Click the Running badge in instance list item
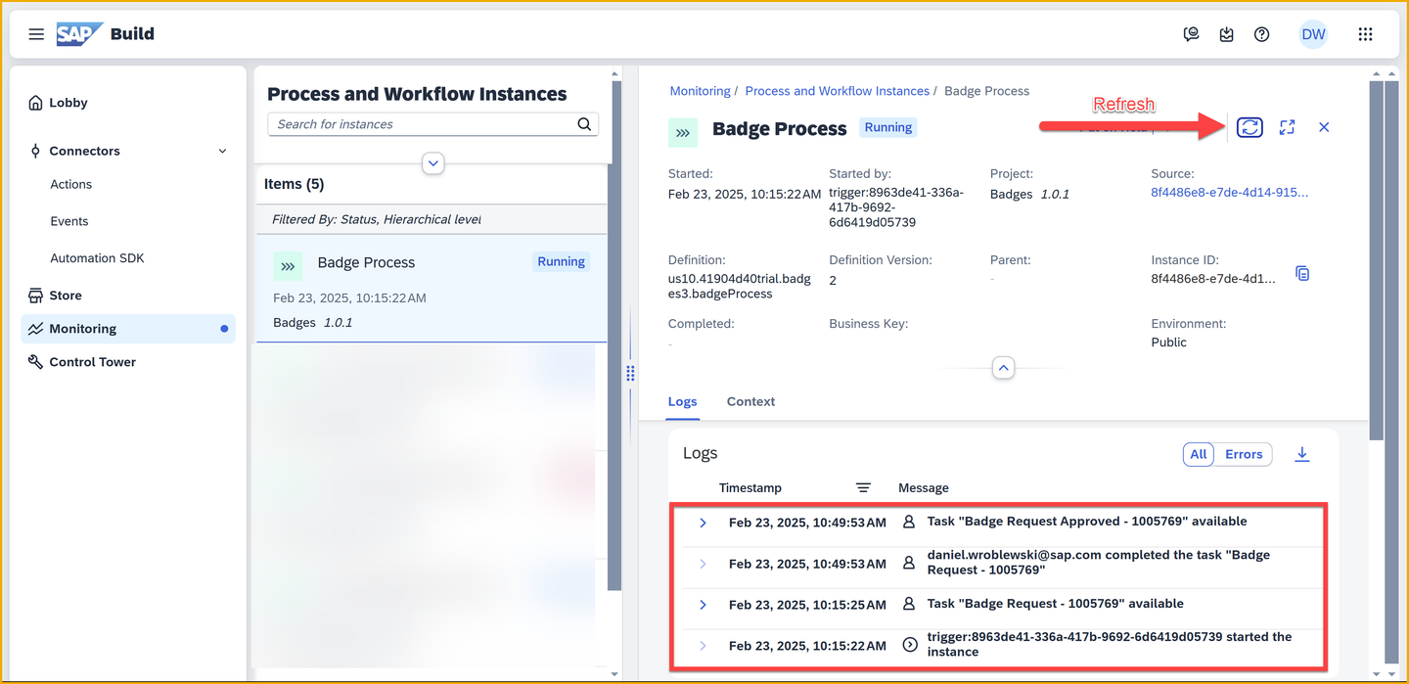1409x684 pixels. coord(561,261)
